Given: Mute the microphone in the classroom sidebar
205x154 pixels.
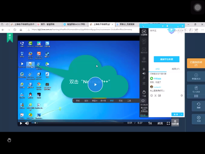Looking at the screenshot, I should pos(144,69).
